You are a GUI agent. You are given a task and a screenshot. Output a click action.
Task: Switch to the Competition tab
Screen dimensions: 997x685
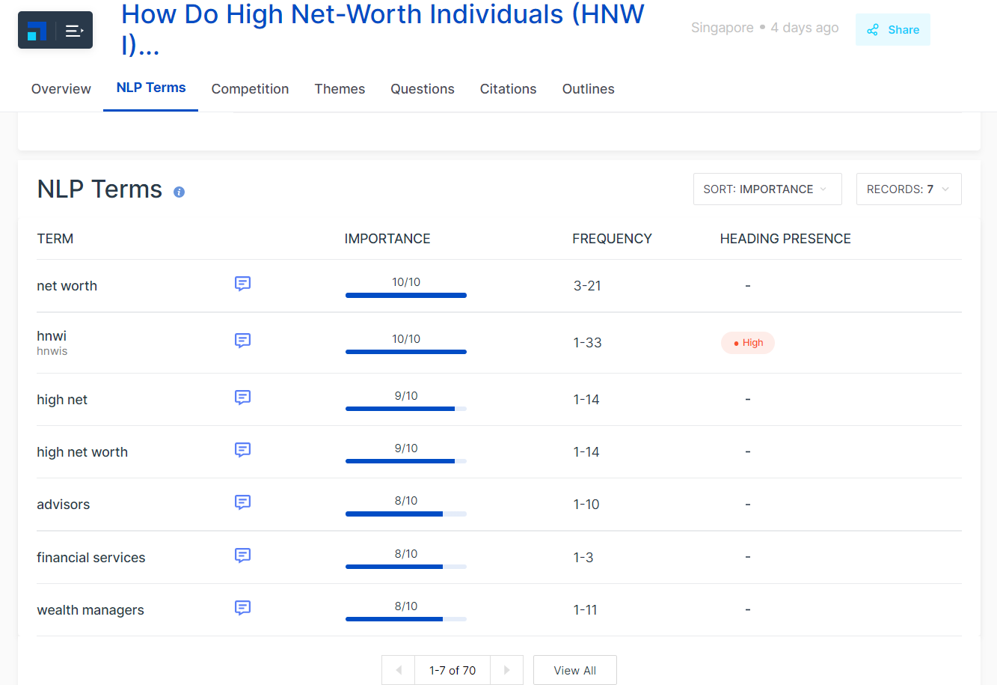(250, 89)
